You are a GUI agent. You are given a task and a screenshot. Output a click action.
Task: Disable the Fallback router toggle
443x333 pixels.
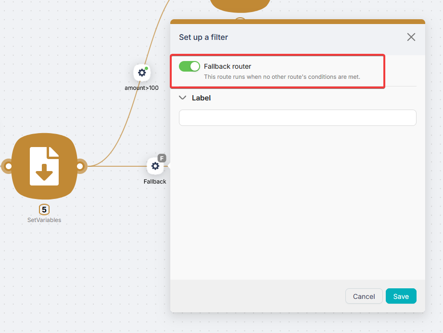tap(189, 66)
